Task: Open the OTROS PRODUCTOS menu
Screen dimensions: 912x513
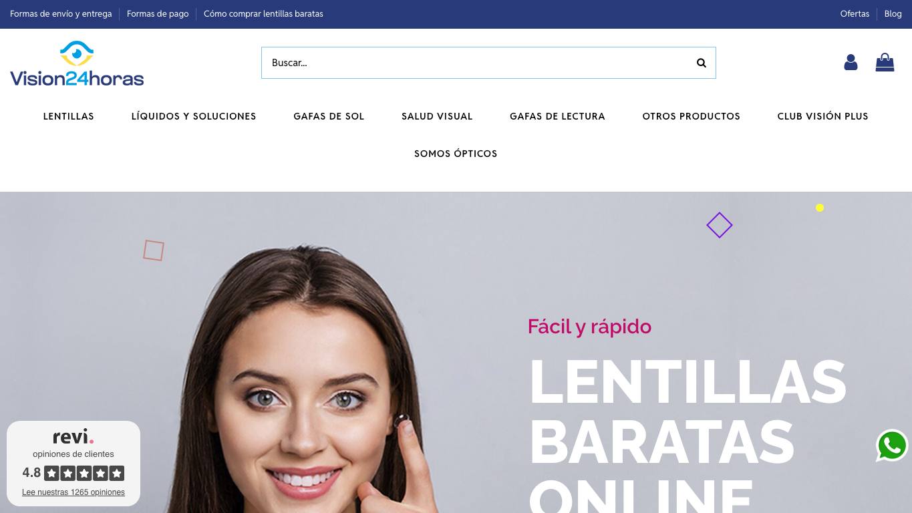Action: pyautogui.click(x=692, y=116)
